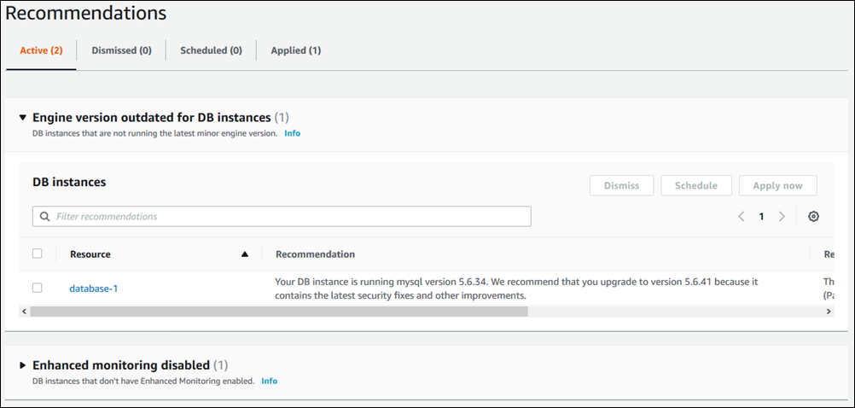This screenshot has width=855, height=408.
Task: Click the search magnifier icon
Action: pyautogui.click(x=44, y=217)
